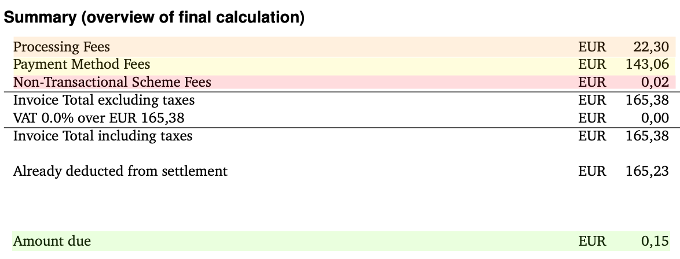This screenshot has height=259, width=680.
Task: Select Invoice Total excluding taxes label
Action: (x=104, y=100)
